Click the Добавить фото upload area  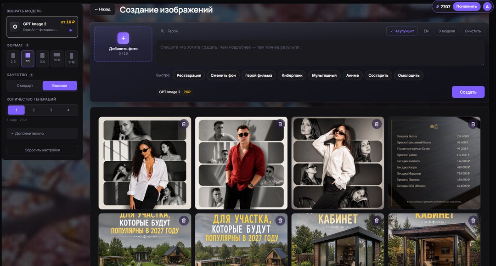tap(123, 44)
